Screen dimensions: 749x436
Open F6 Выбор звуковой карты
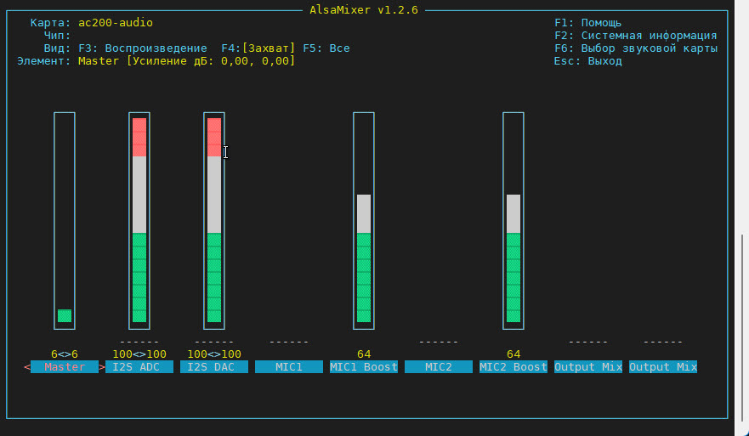pos(635,48)
